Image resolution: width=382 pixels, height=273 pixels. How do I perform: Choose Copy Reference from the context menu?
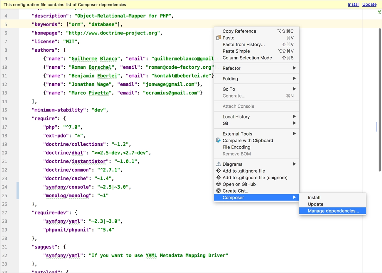pos(257,31)
